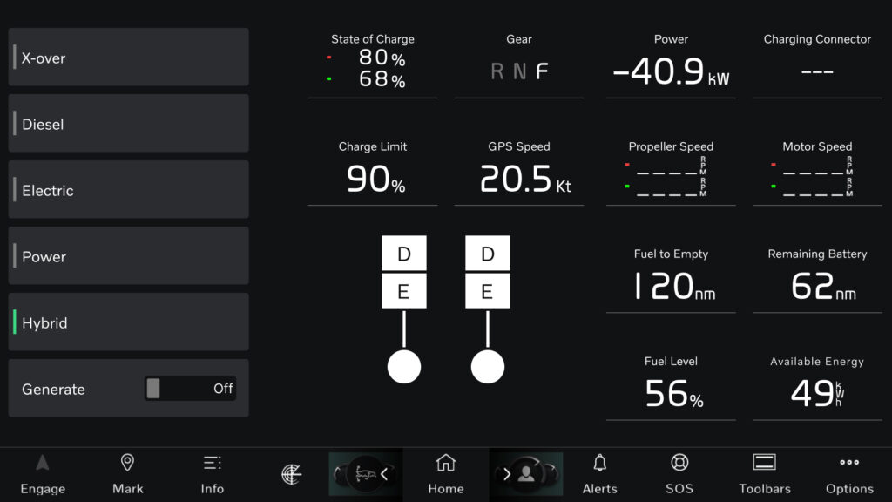
Task: Choose the X-over mode
Action: pyautogui.click(x=129, y=58)
